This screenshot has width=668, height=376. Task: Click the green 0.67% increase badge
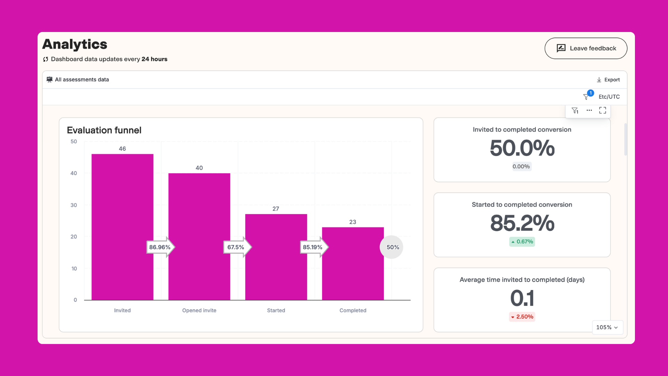pos(522,242)
